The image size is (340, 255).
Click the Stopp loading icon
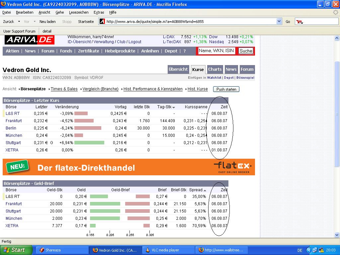click(x=66, y=21)
